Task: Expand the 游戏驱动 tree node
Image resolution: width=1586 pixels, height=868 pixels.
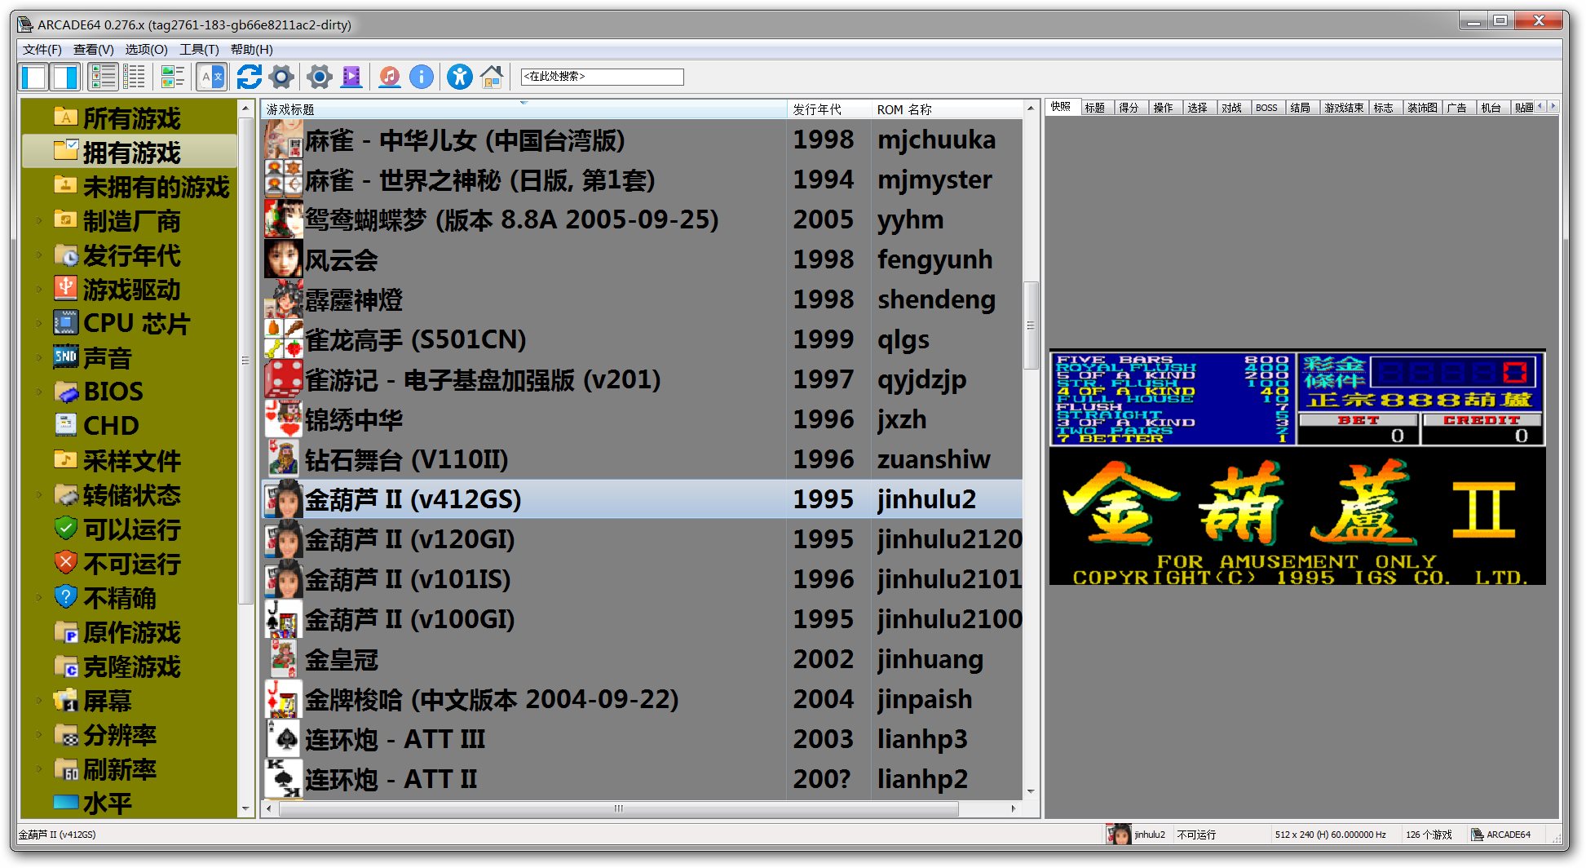Action: click(x=38, y=289)
